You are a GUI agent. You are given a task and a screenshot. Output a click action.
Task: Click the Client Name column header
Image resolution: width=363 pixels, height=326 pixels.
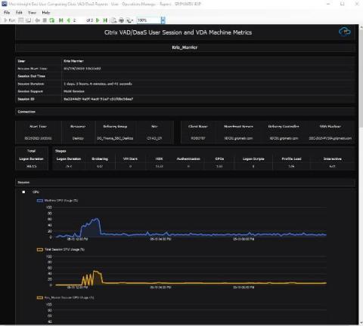pyautogui.click(x=198, y=127)
